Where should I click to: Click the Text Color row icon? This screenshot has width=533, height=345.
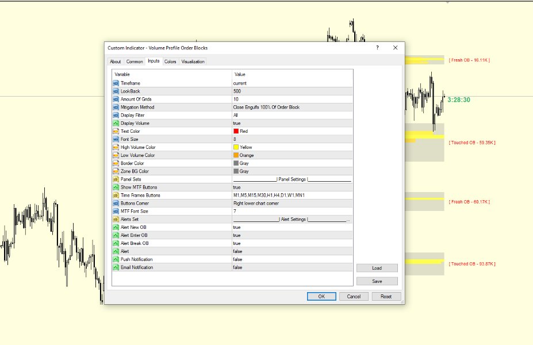coord(116,131)
